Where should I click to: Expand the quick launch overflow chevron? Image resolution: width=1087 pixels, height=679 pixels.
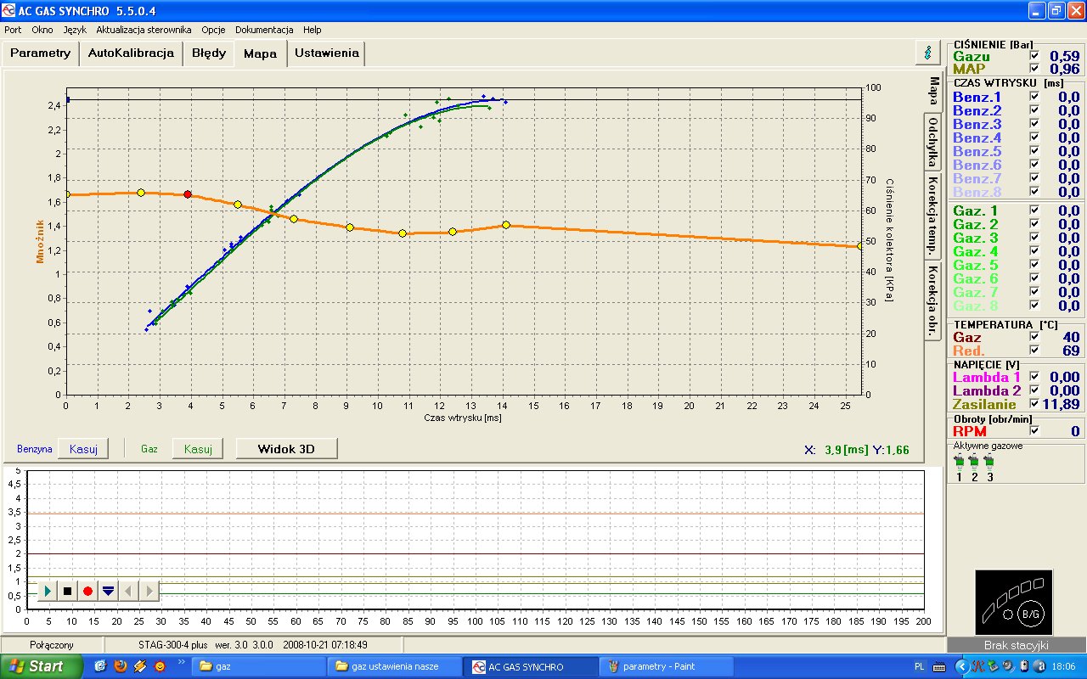coord(182,662)
